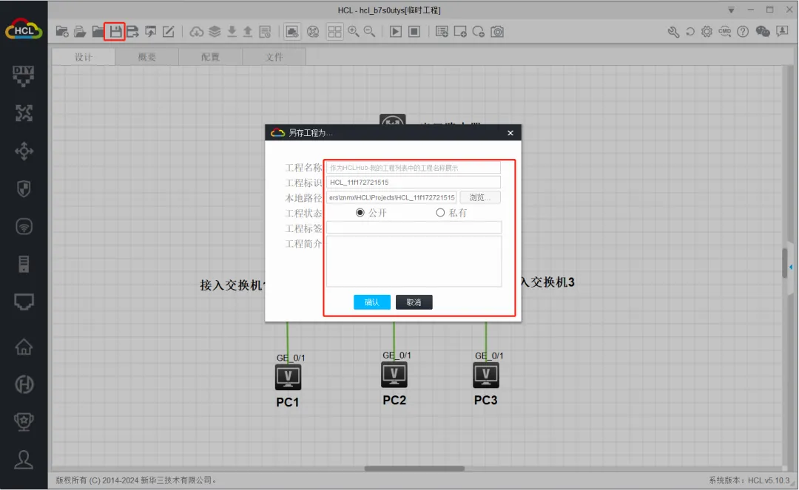This screenshot has width=799, height=490.
Task: Click the 系统版本 HCL v5.10.3 status text
Action: (x=749, y=480)
